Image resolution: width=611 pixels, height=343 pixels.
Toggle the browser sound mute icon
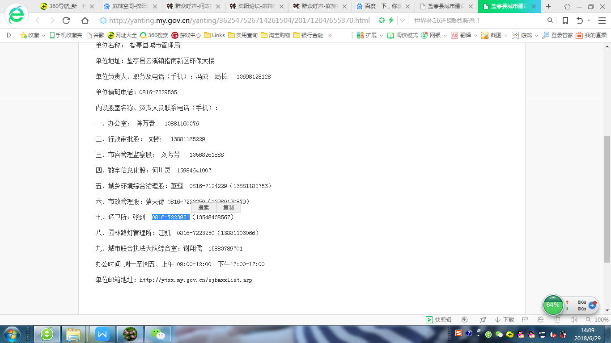pos(574,320)
